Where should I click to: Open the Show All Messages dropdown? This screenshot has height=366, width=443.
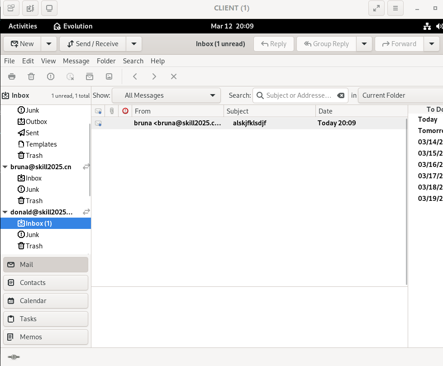[x=166, y=95]
